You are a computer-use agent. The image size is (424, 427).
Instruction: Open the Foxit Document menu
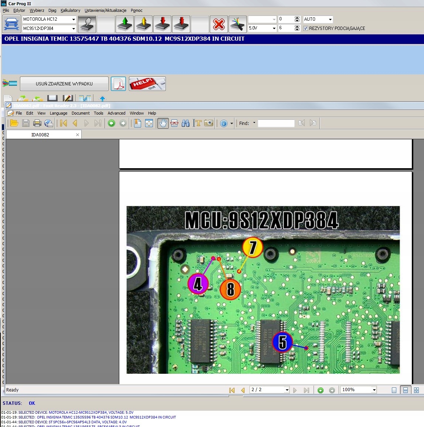click(x=81, y=113)
